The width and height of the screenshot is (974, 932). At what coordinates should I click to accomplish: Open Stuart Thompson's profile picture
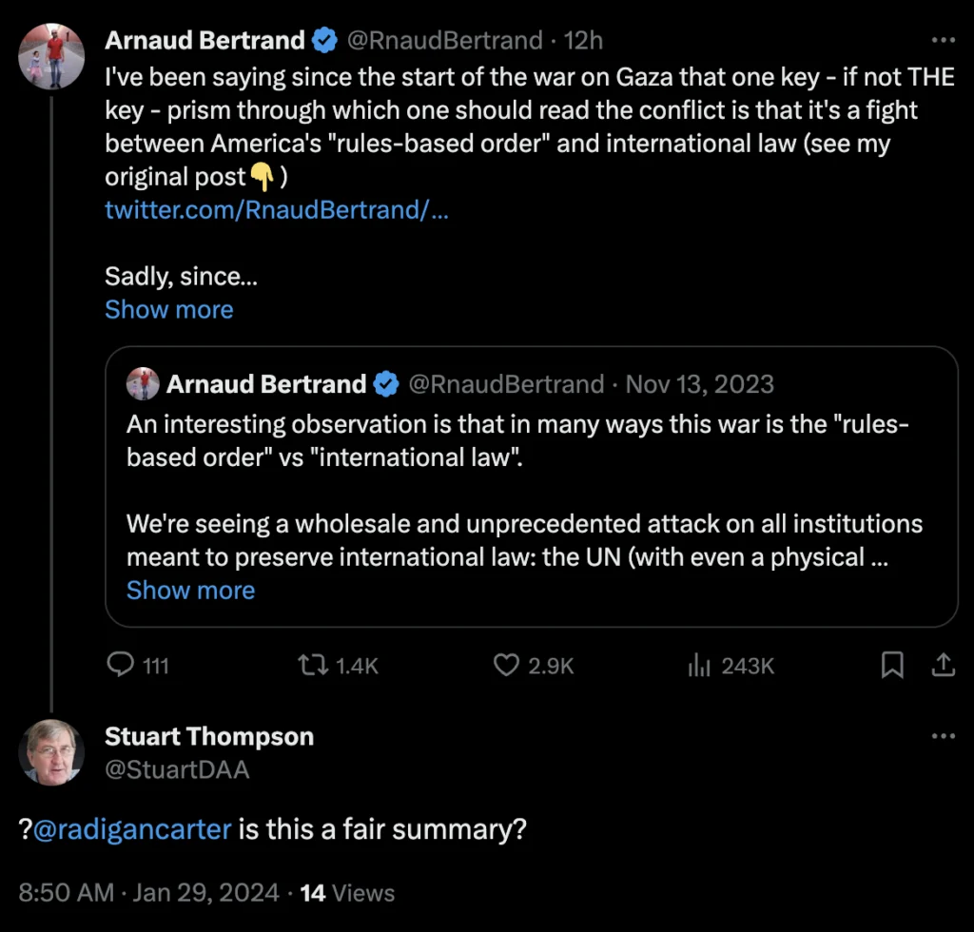(51, 751)
